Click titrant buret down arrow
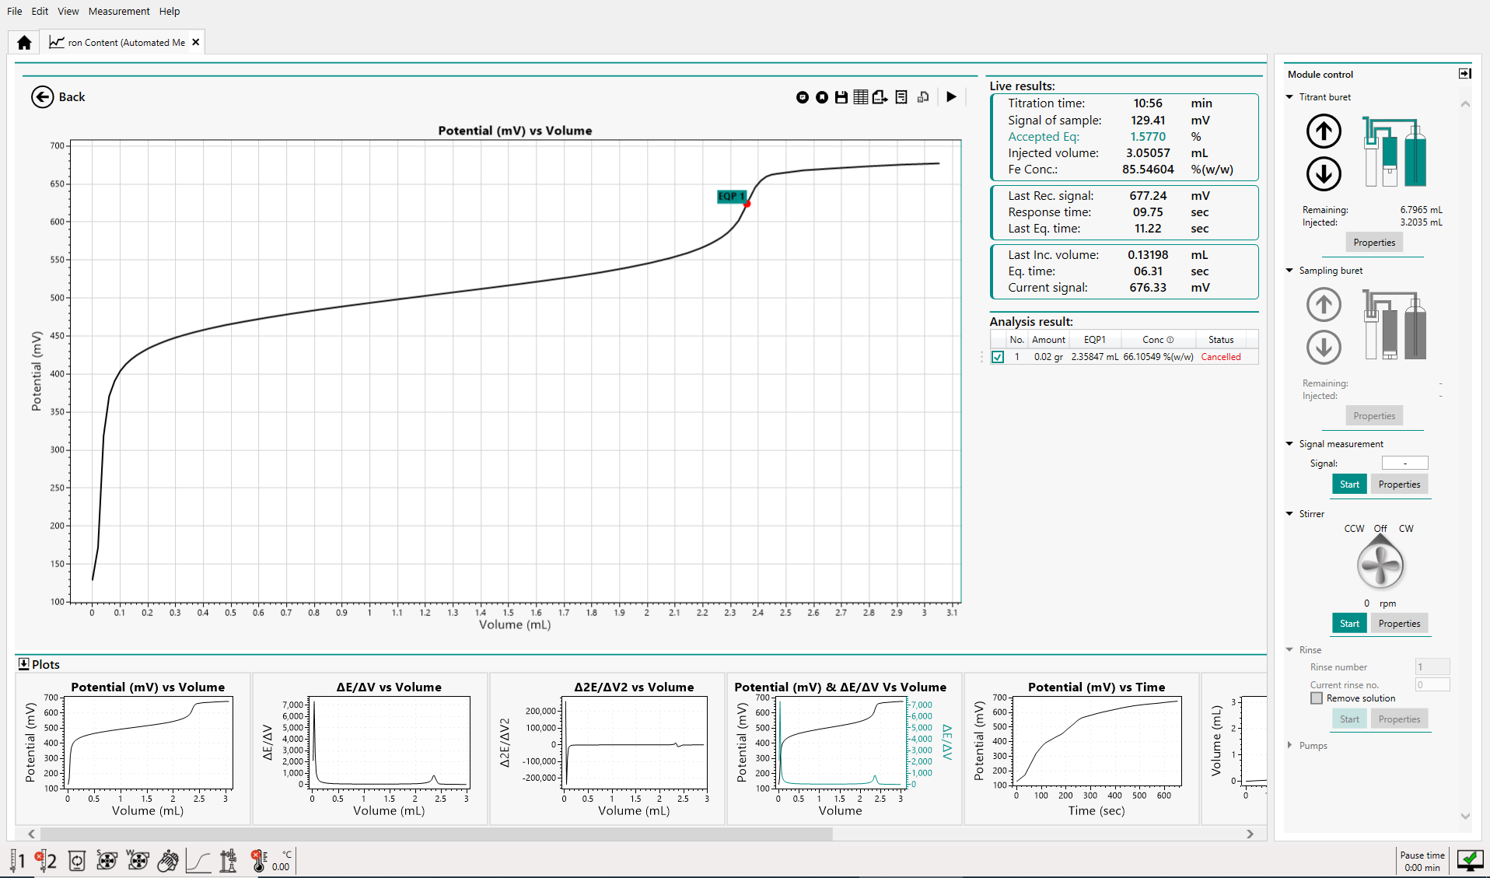The height and width of the screenshot is (878, 1490). (x=1324, y=173)
